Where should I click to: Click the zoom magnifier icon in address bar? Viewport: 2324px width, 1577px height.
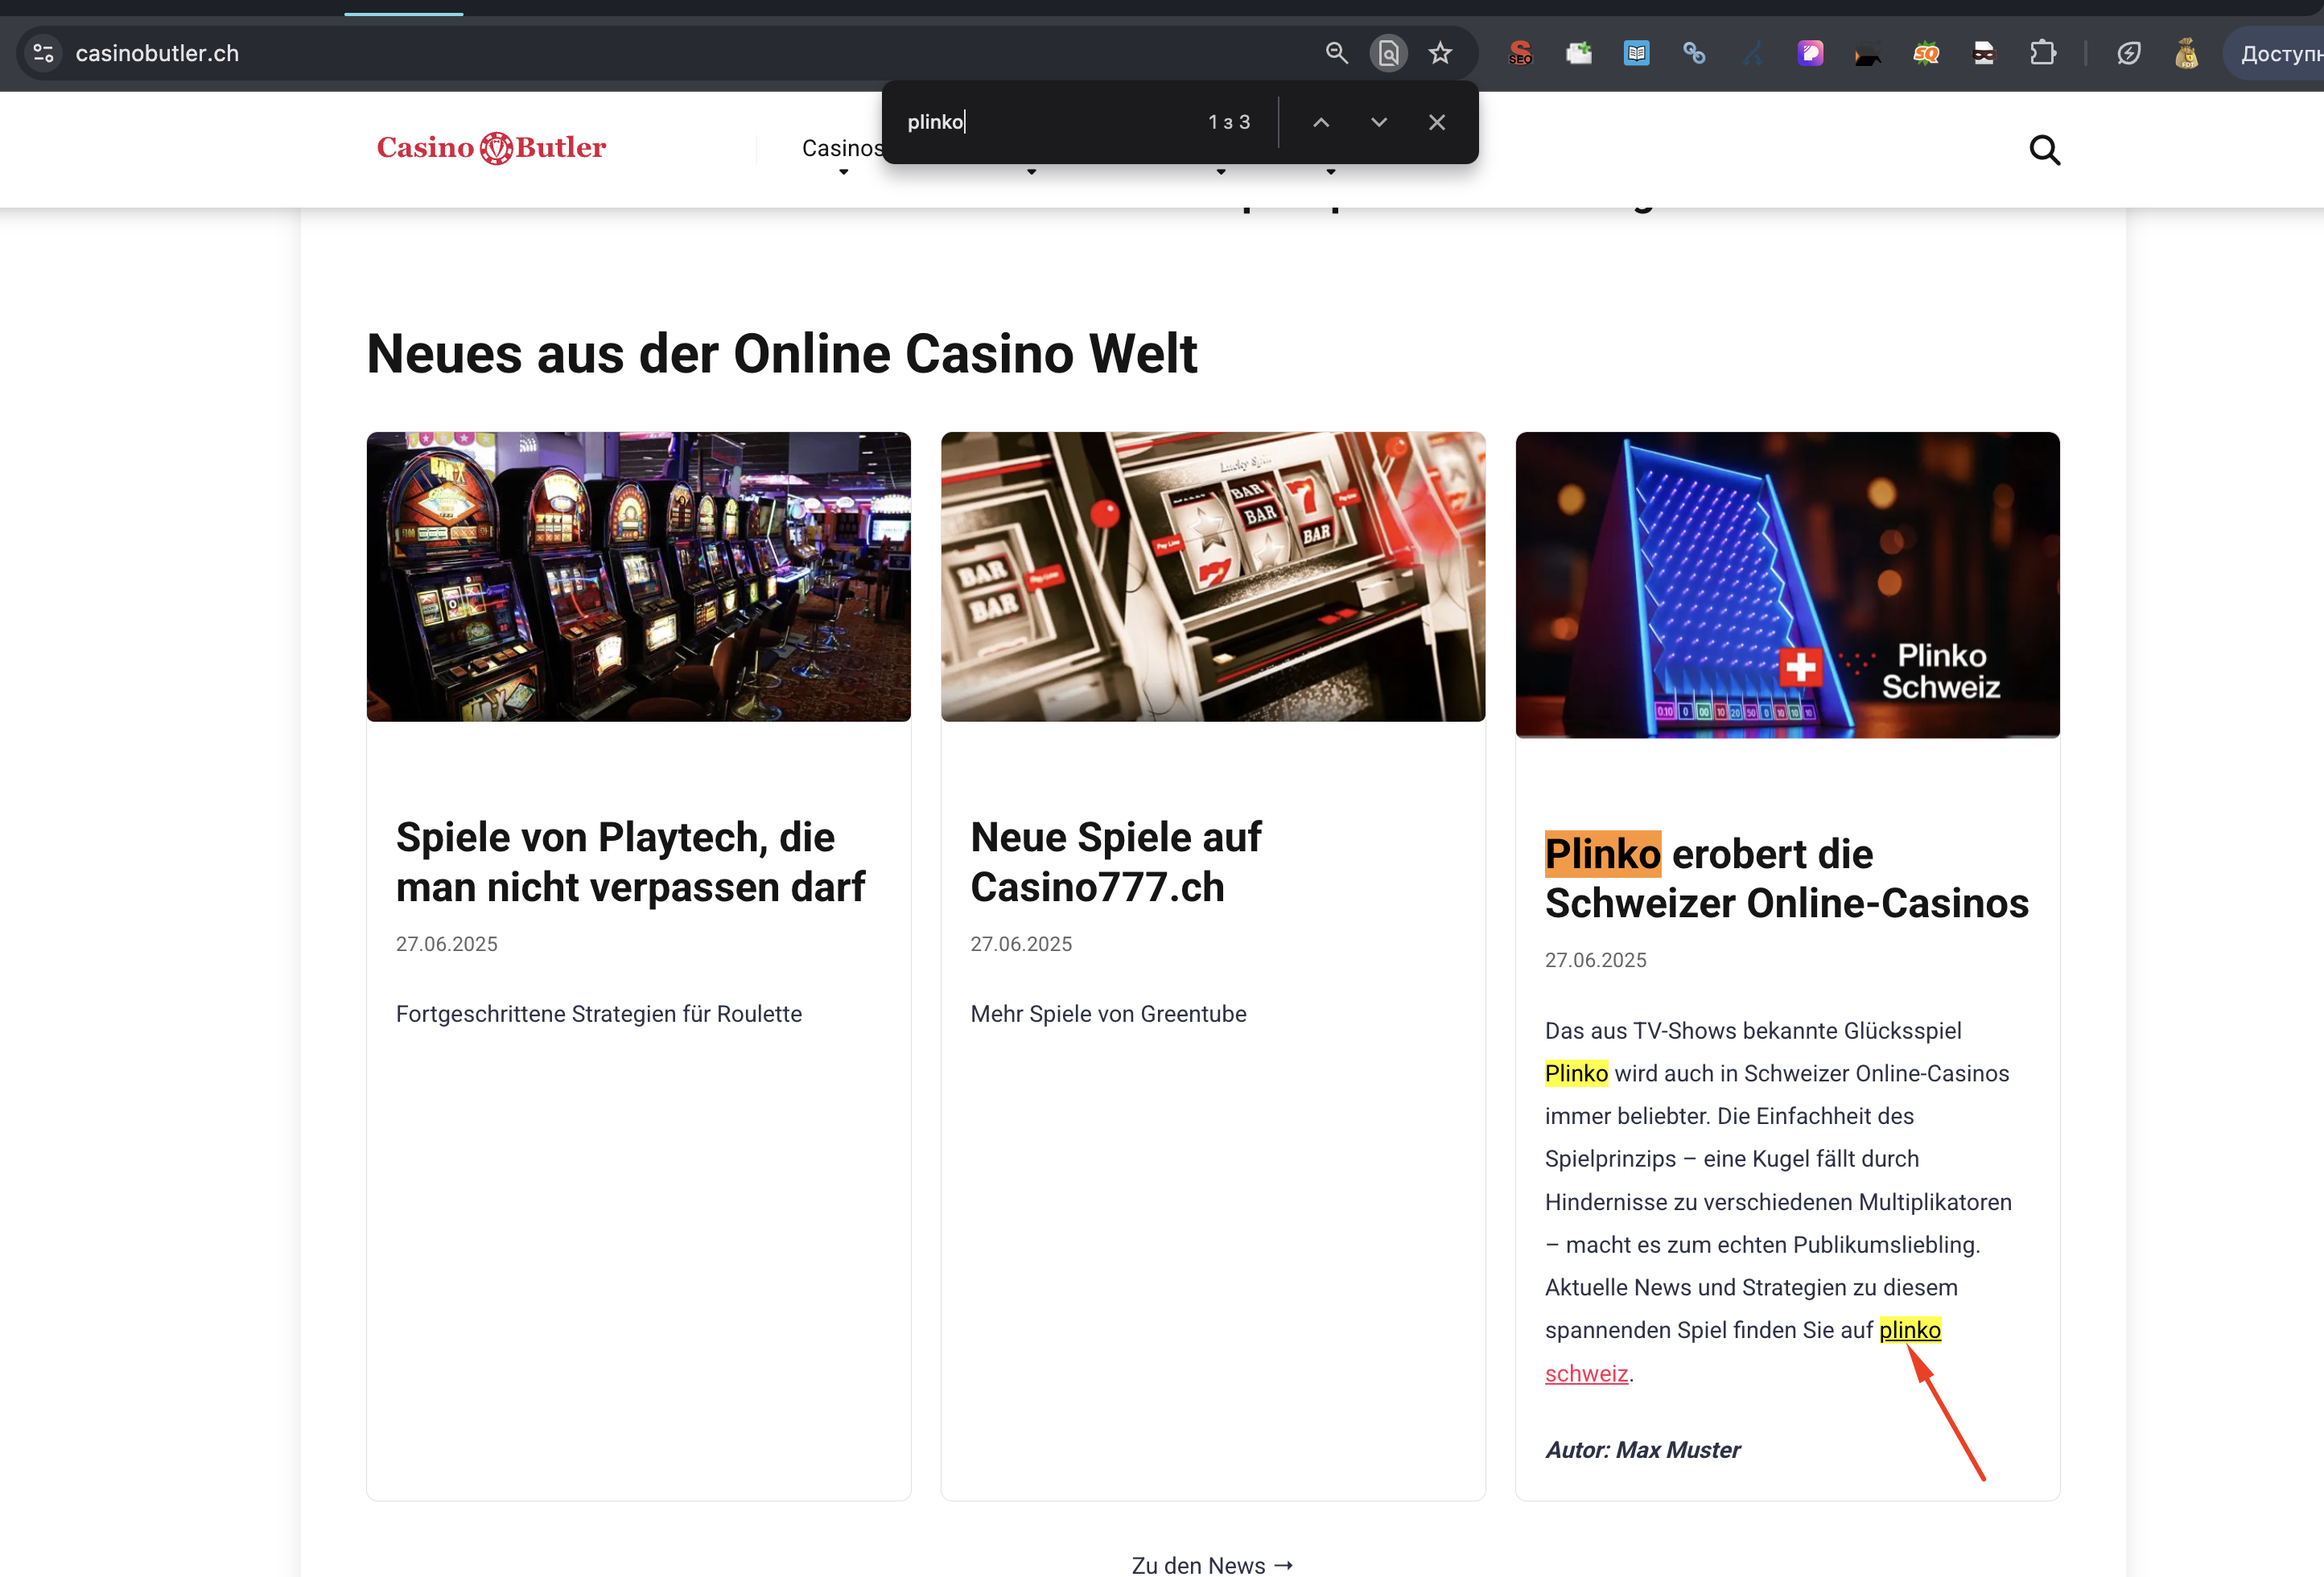[x=1336, y=53]
